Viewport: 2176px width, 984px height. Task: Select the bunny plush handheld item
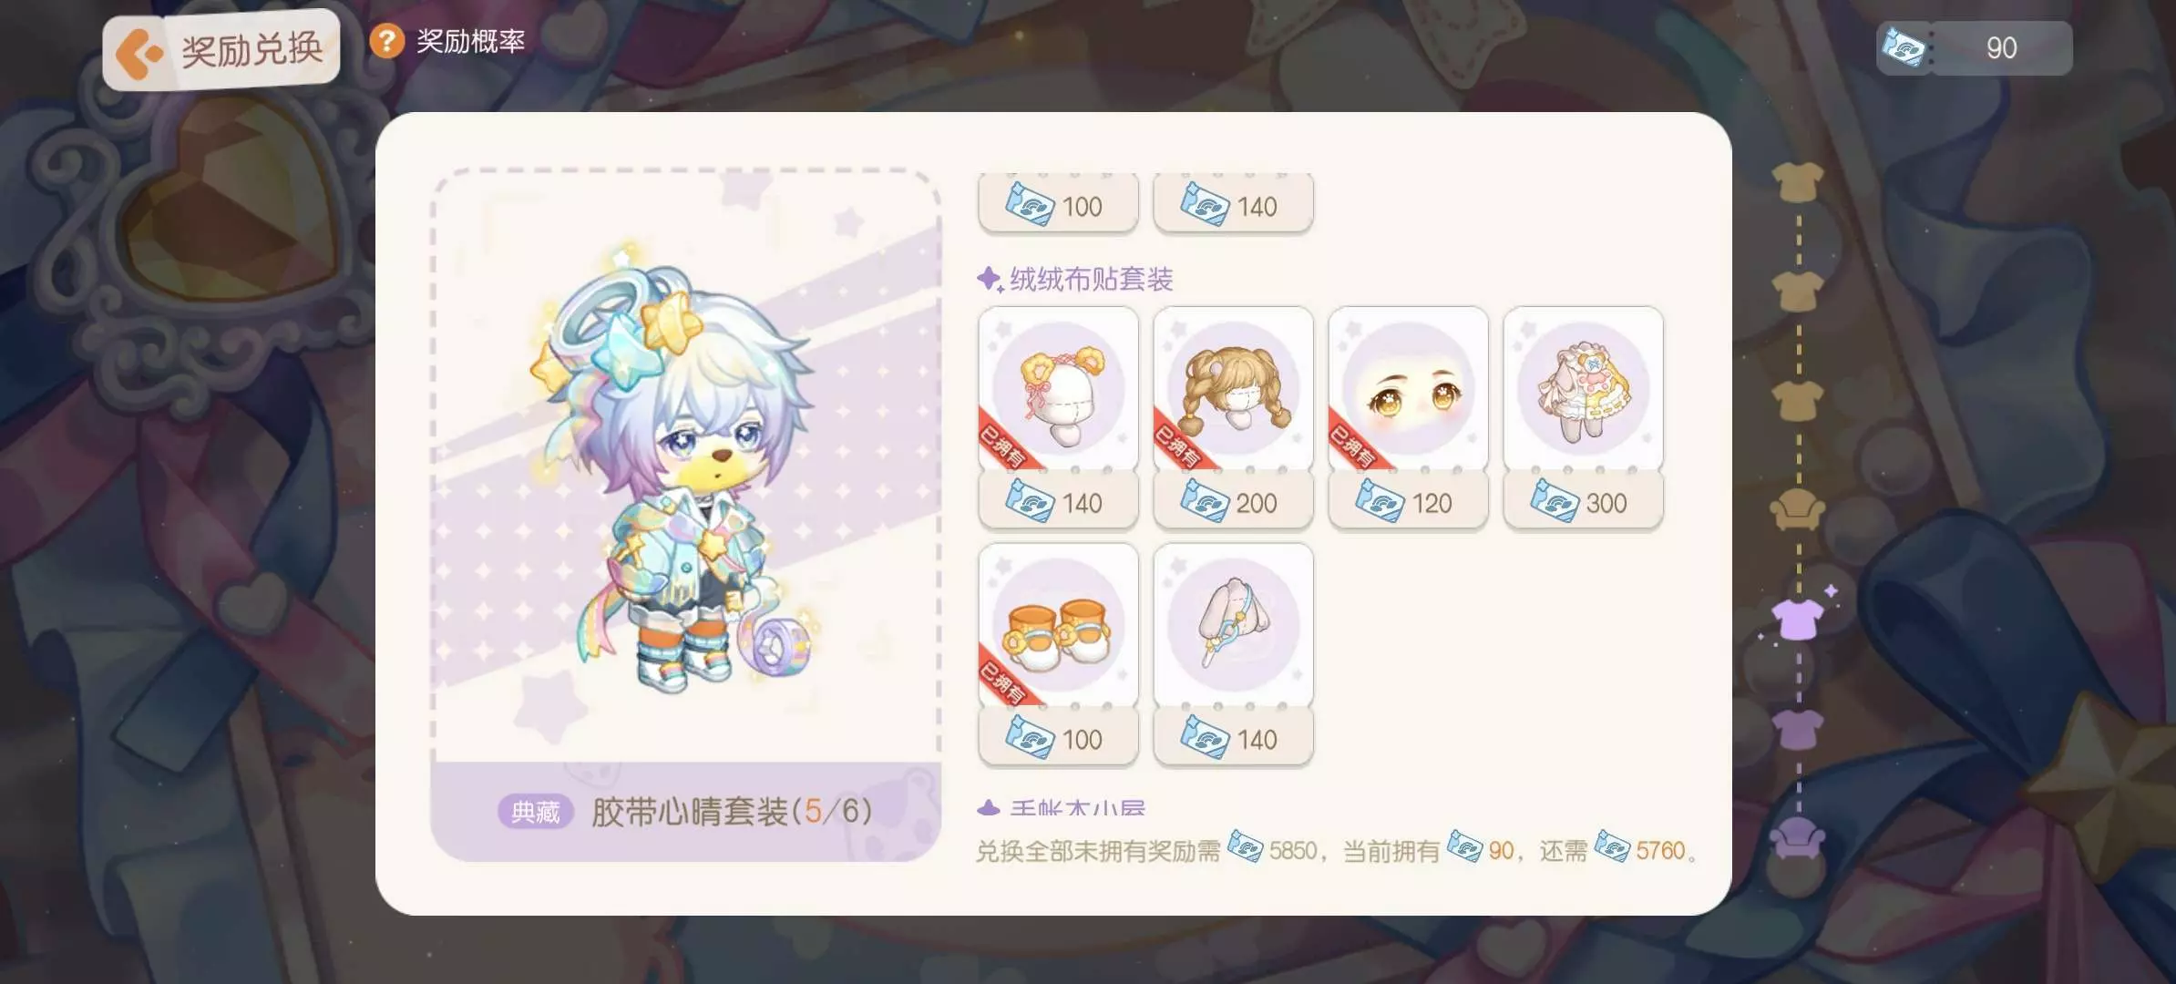point(1233,627)
